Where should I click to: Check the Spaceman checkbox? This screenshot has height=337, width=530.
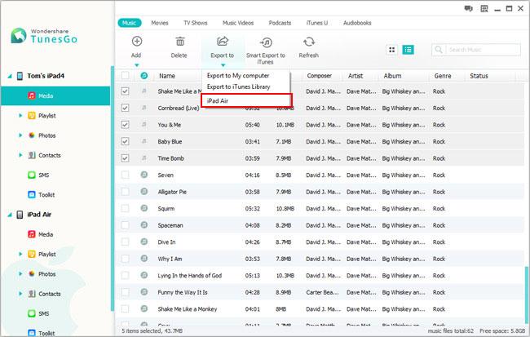125,225
